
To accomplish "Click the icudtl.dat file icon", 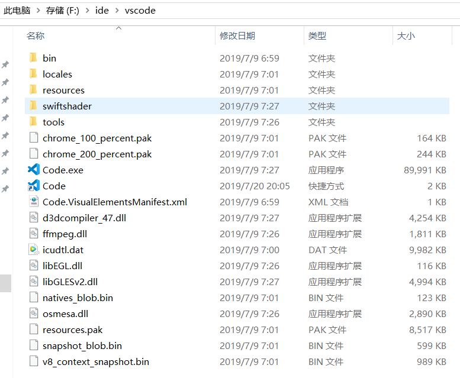I will [34, 250].
